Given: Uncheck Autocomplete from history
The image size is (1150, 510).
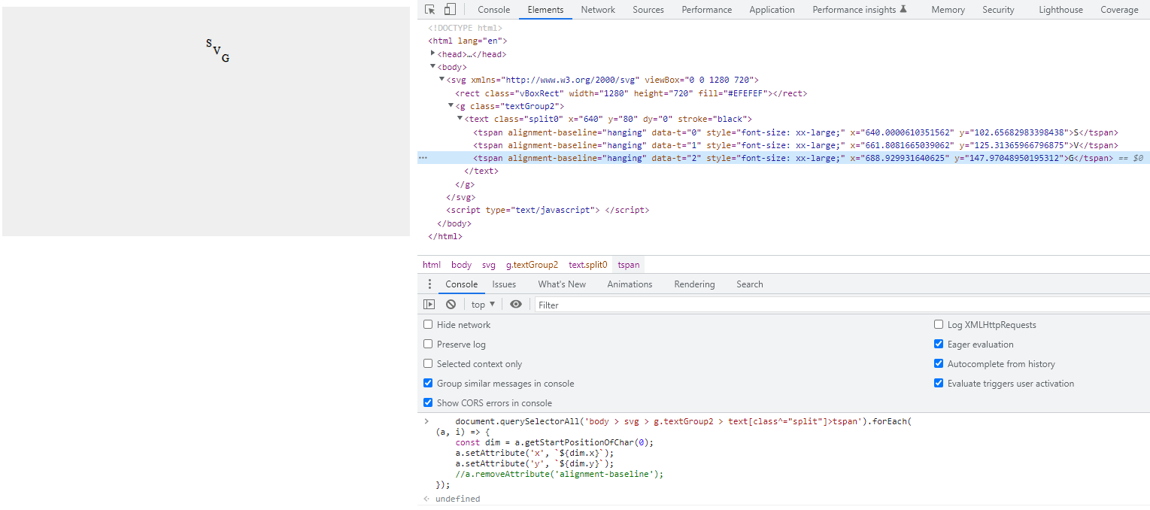Looking at the screenshot, I should [x=939, y=364].
